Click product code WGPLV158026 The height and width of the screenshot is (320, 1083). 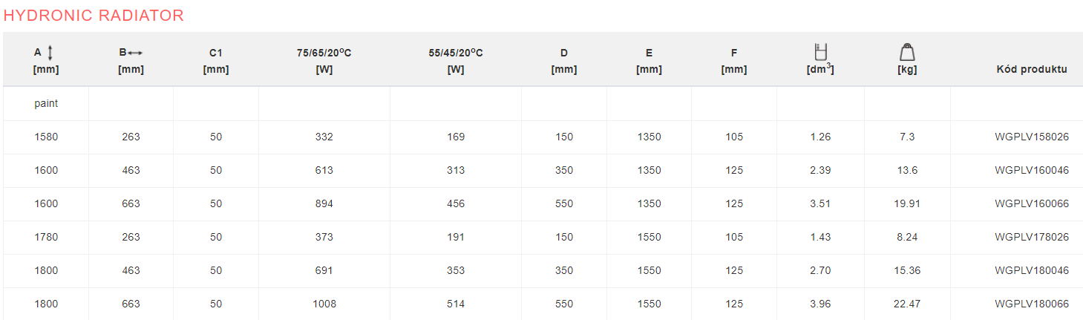pyautogui.click(x=1032, y=137)
